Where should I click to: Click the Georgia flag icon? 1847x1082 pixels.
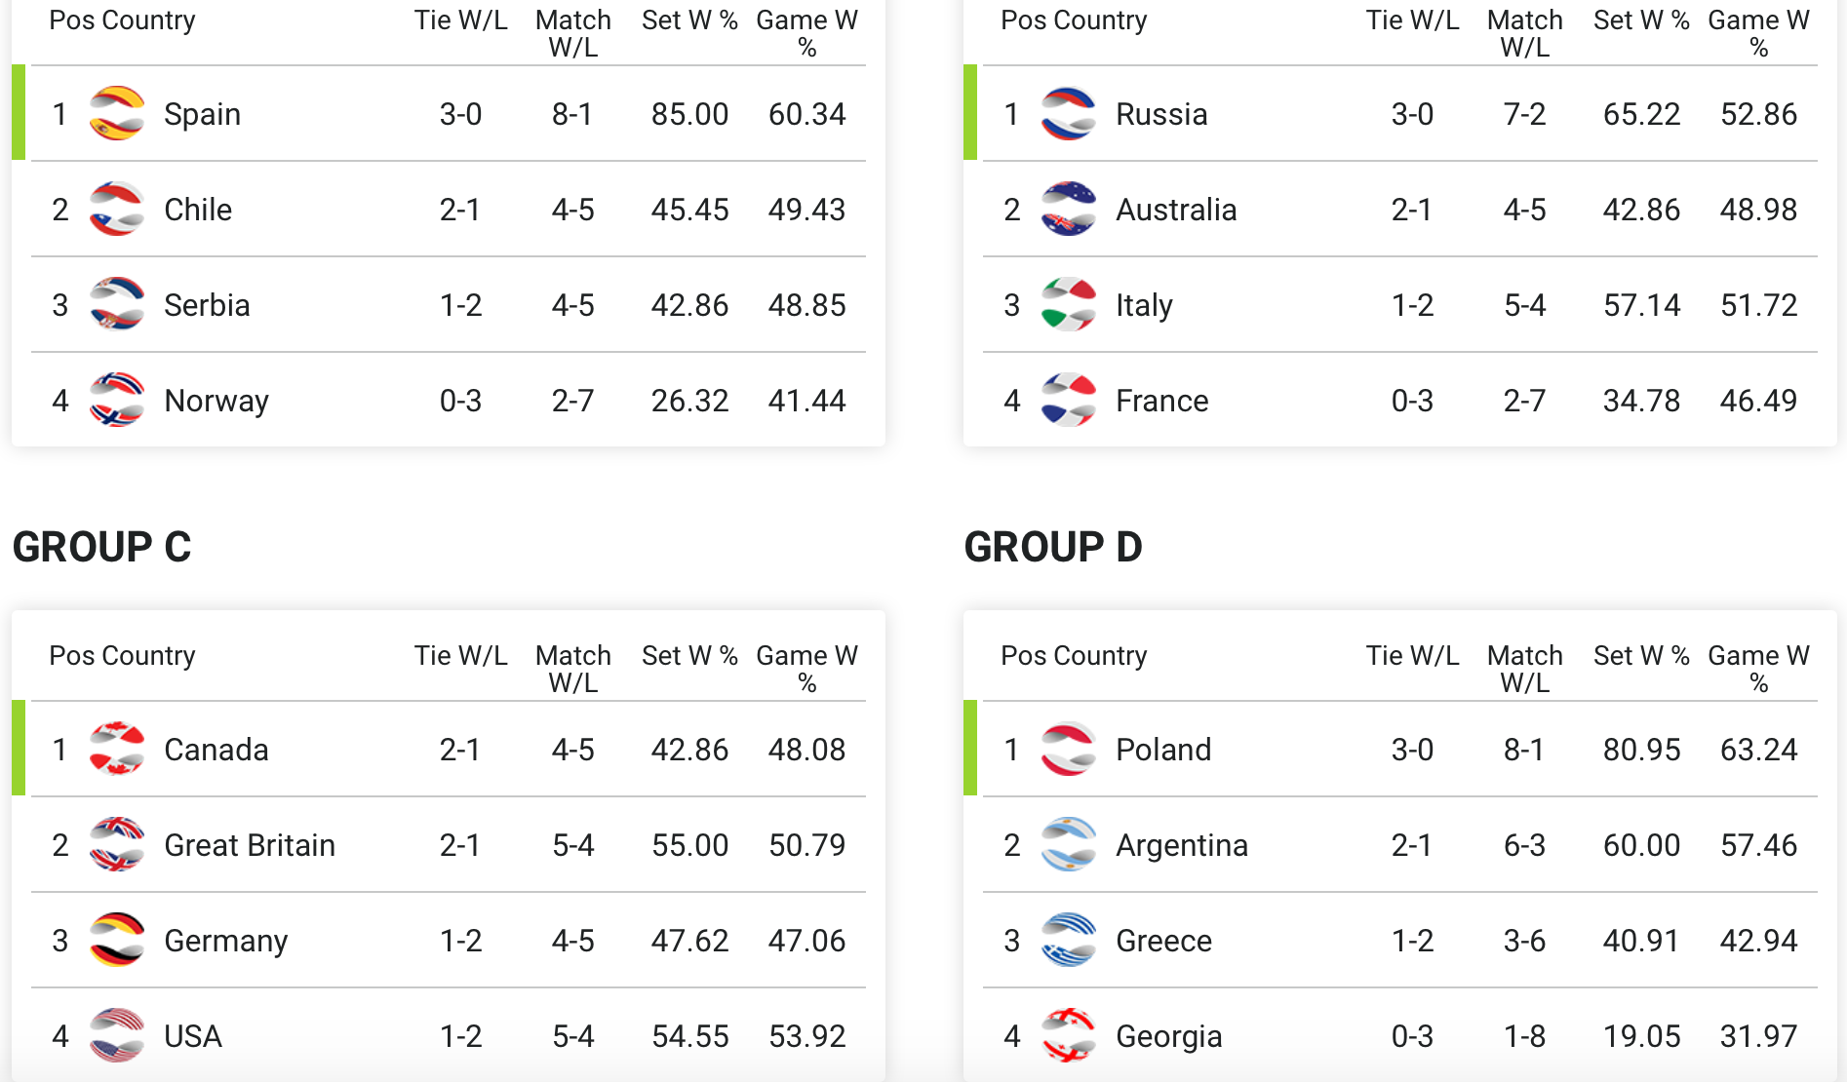click(x=1068, y=1036)
